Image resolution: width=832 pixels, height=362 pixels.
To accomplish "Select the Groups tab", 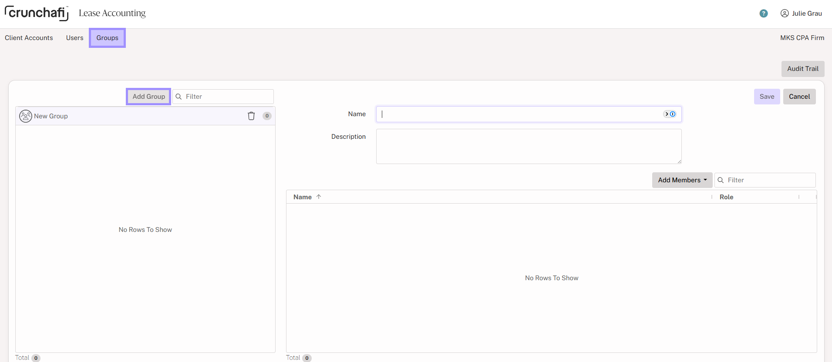I will (x=107, y=38).
